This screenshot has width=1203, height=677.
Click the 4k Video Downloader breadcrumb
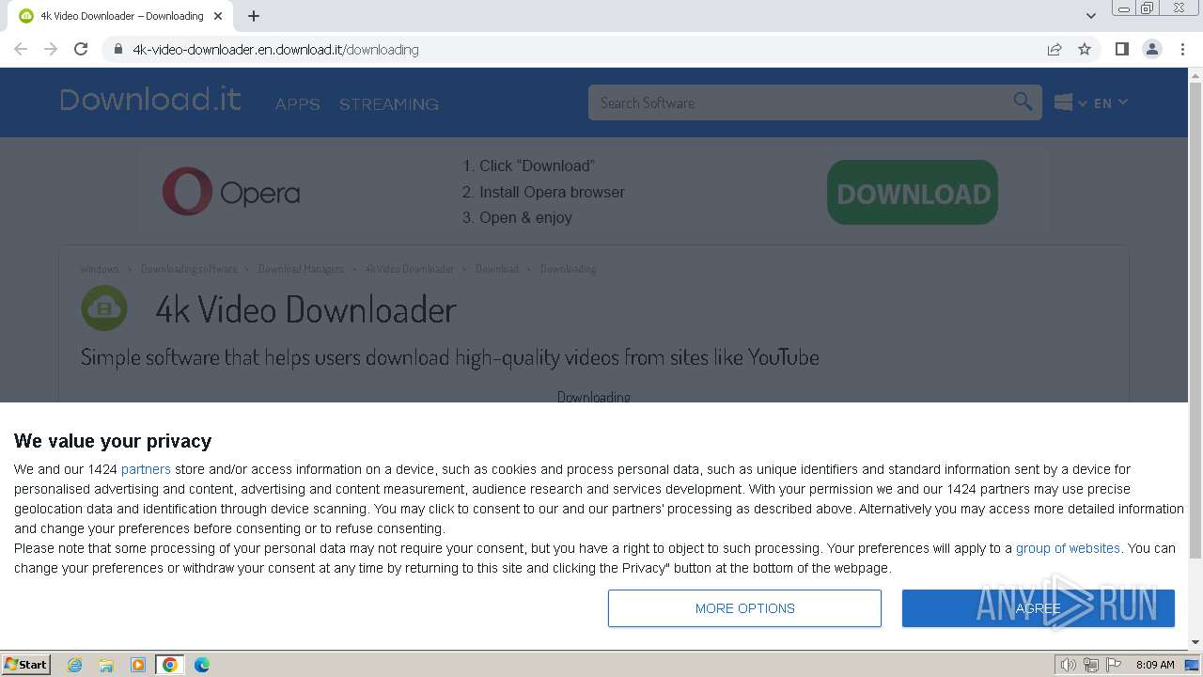[410, 269]
